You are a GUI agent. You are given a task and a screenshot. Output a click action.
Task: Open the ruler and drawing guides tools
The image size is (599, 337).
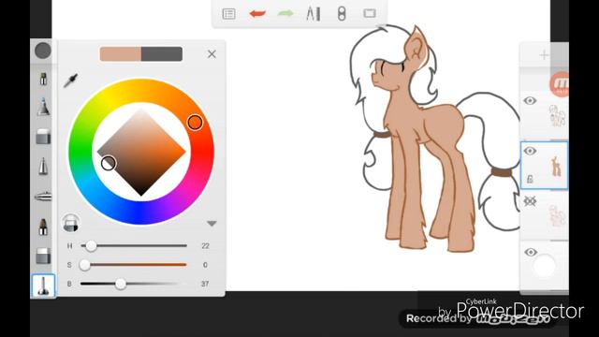coord(314,14)
